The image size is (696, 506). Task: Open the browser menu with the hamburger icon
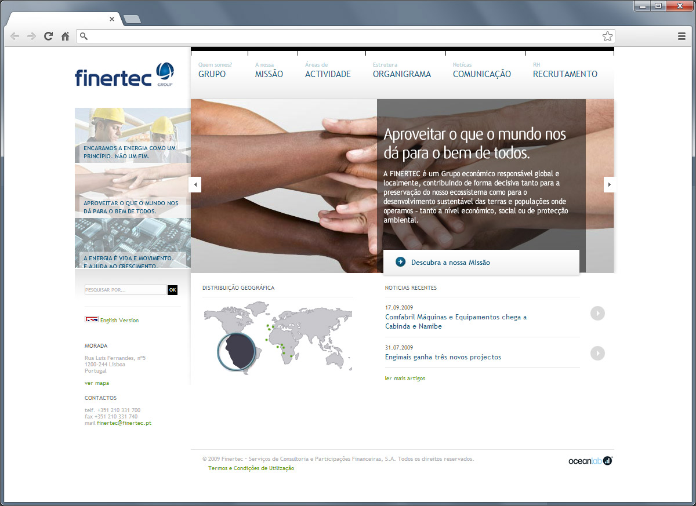(x=681, y=36)
